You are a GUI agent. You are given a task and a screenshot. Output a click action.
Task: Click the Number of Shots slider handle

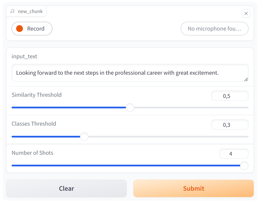244,166
